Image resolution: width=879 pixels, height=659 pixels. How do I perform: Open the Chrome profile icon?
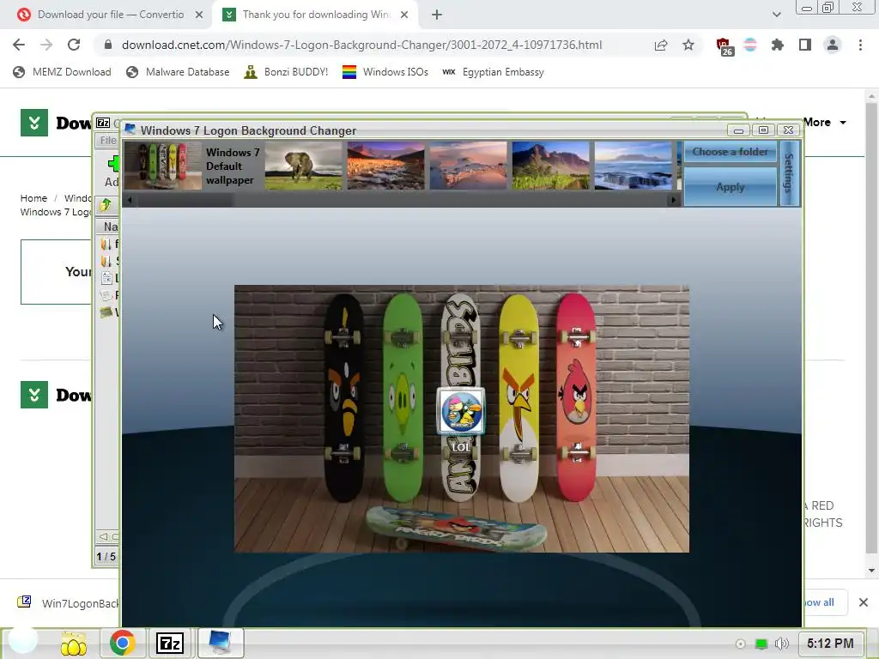[833, 45]
